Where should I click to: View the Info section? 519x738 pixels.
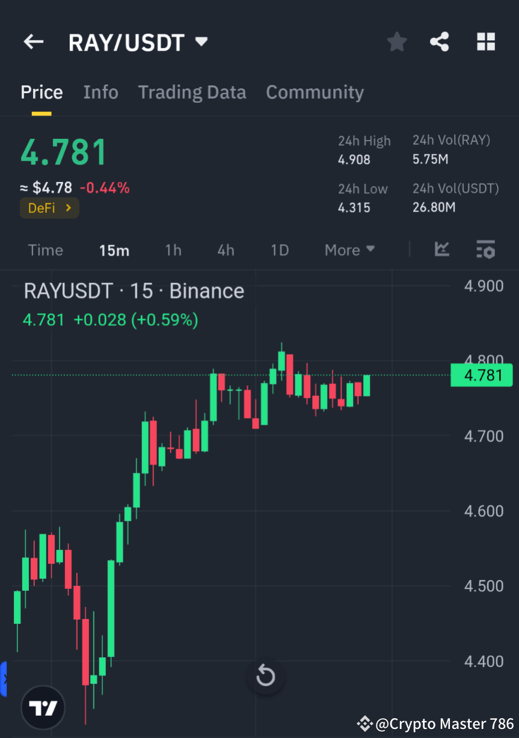point(100,92)
